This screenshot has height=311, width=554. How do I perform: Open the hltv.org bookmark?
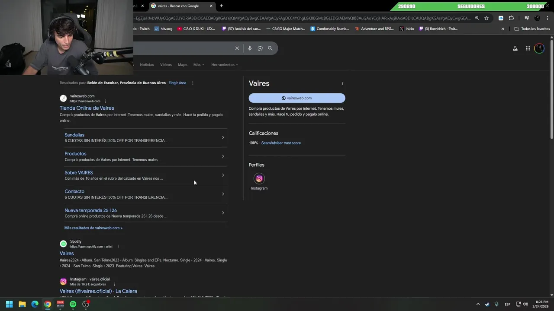coord(163,29)
